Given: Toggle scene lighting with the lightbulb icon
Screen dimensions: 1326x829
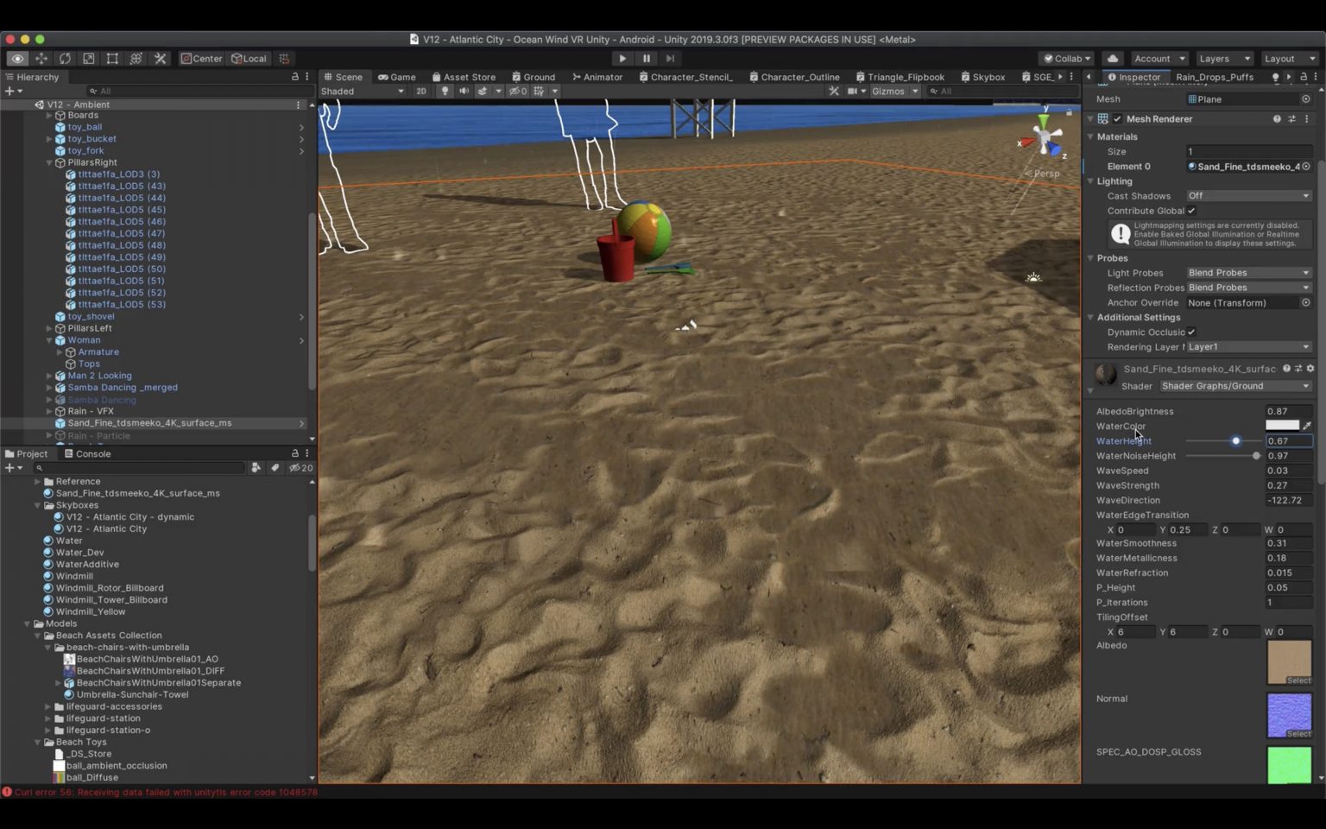Looking at the screenshot, I should [x=445, y=92].
